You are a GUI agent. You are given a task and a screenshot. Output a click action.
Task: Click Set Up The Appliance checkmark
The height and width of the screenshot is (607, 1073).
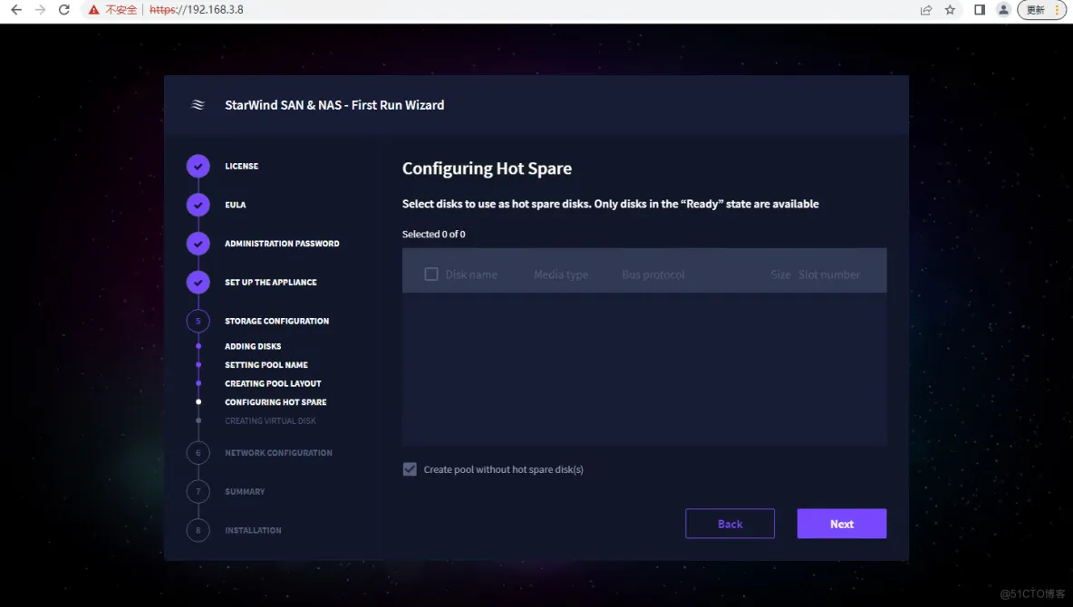[198, 282]
